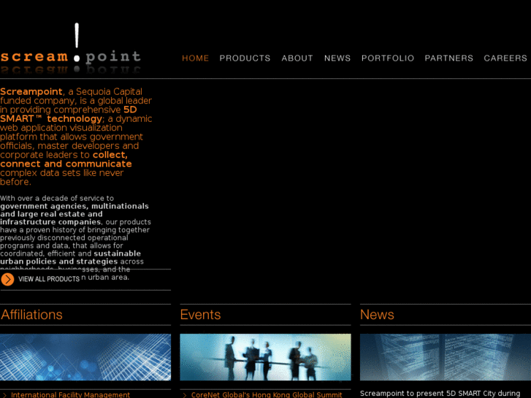
Task: Click the 'collect, connect and communicate' text
Action: point(66,159)
